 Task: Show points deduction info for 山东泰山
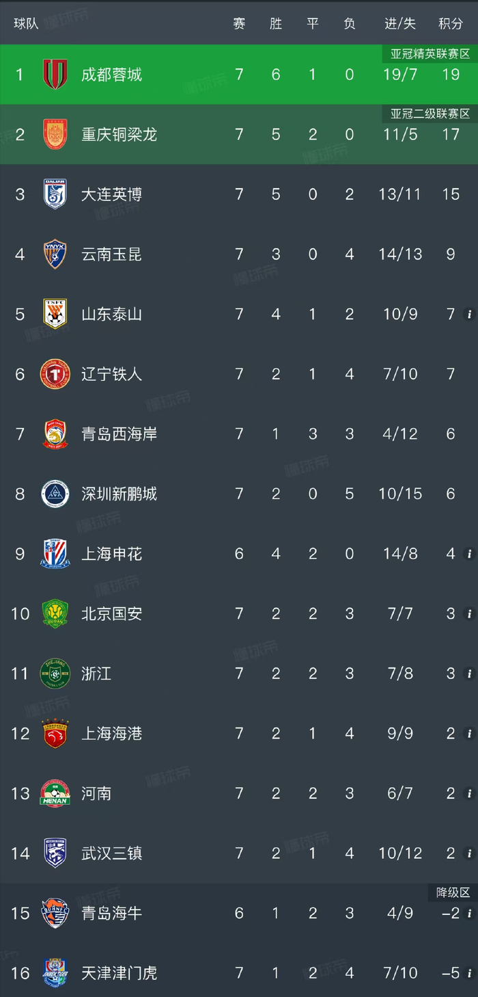[468, 315]
